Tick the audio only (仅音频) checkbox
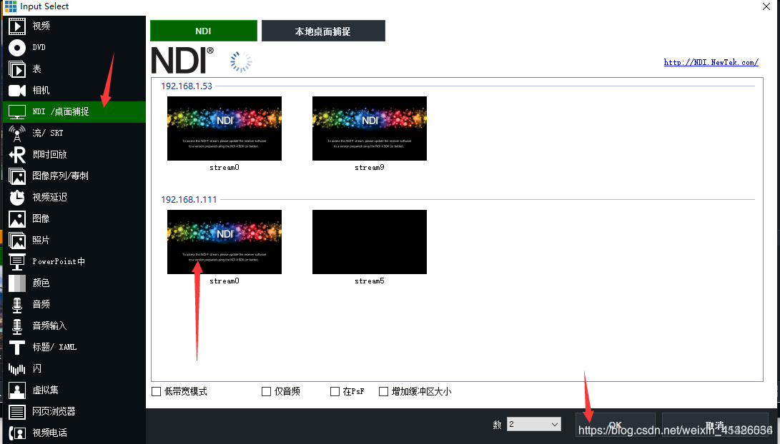The image size is (780, 444). [266, 391]
